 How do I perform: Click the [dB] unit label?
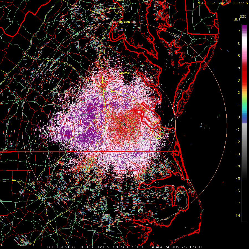[x=236, y=19]
